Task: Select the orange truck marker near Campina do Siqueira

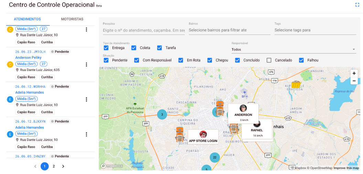Action: 180,134
